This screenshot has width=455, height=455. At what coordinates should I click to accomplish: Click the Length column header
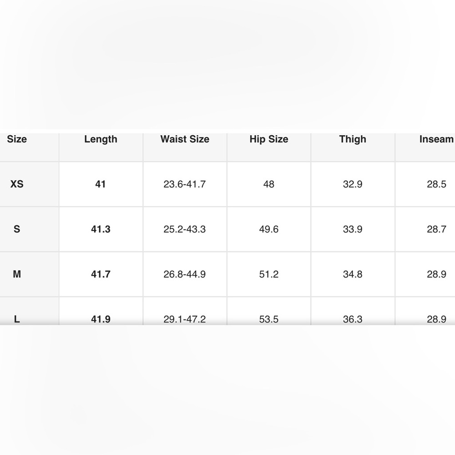pos(101,139)
